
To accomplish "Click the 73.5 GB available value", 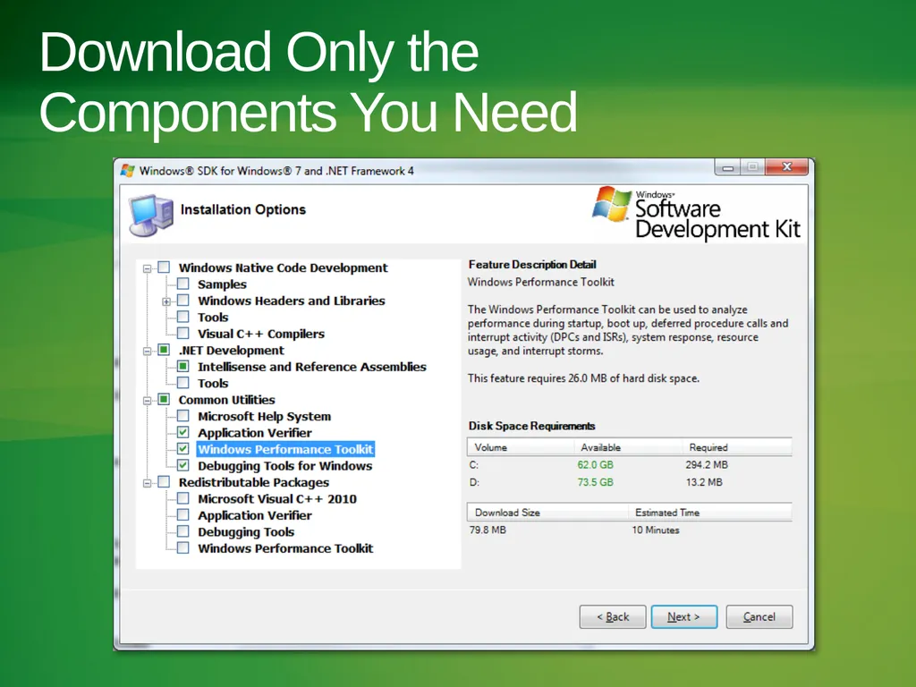I will pos(595,482).
